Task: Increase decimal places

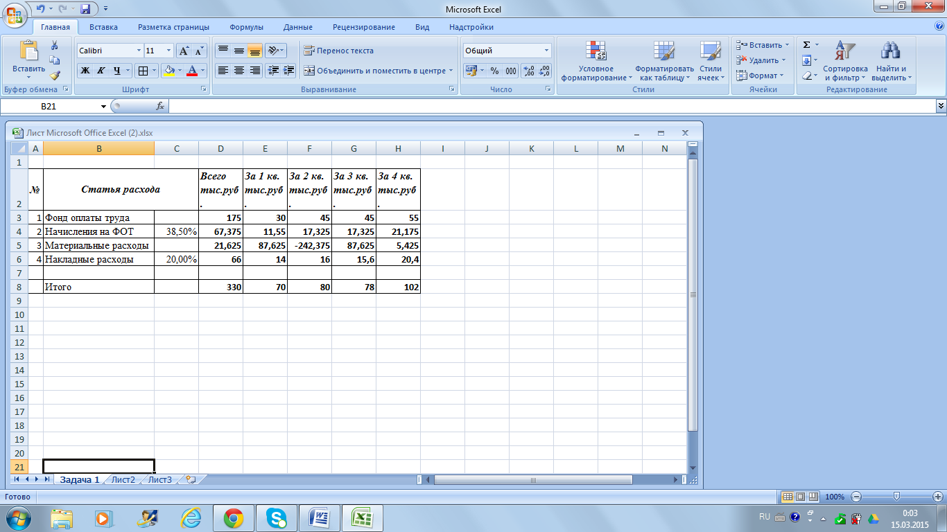Action: (x=528, y=71)
